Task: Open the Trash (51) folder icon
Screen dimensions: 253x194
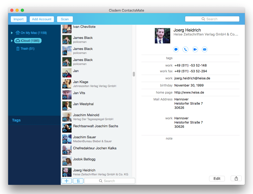Action: coord(18,48)
